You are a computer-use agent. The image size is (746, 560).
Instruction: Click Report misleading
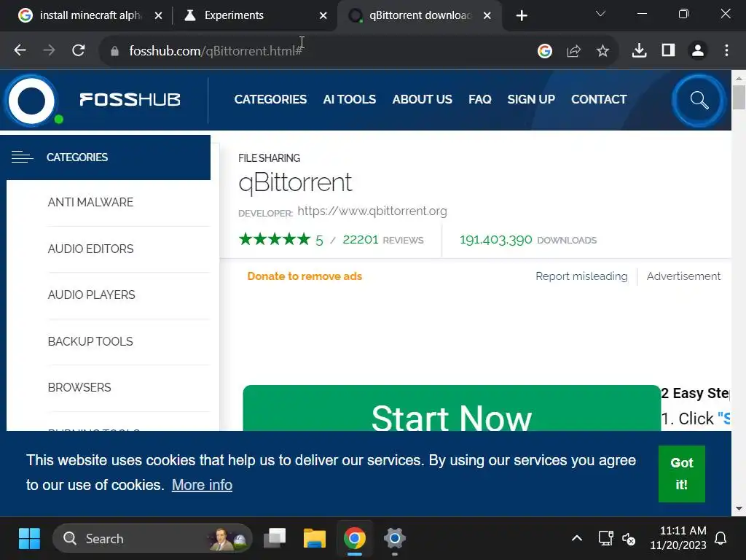point(581,276)
